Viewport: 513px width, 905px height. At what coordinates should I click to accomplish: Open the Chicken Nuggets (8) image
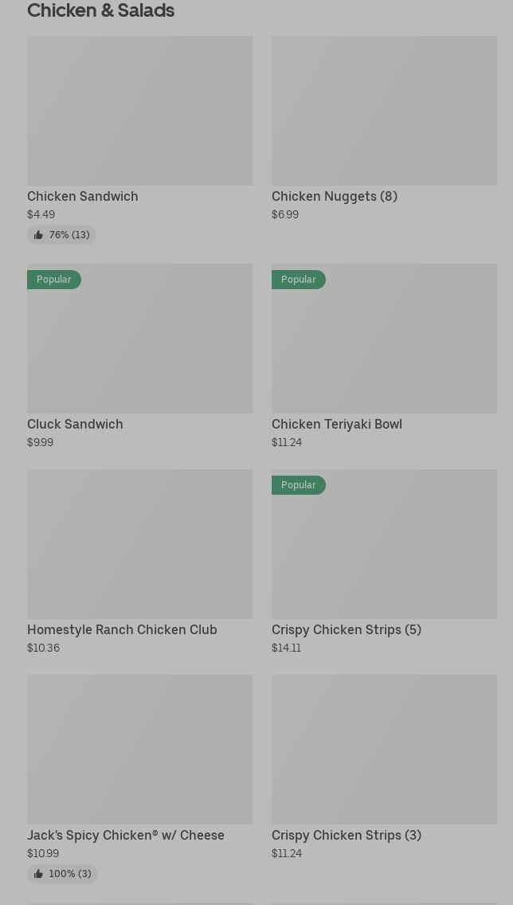384,111
